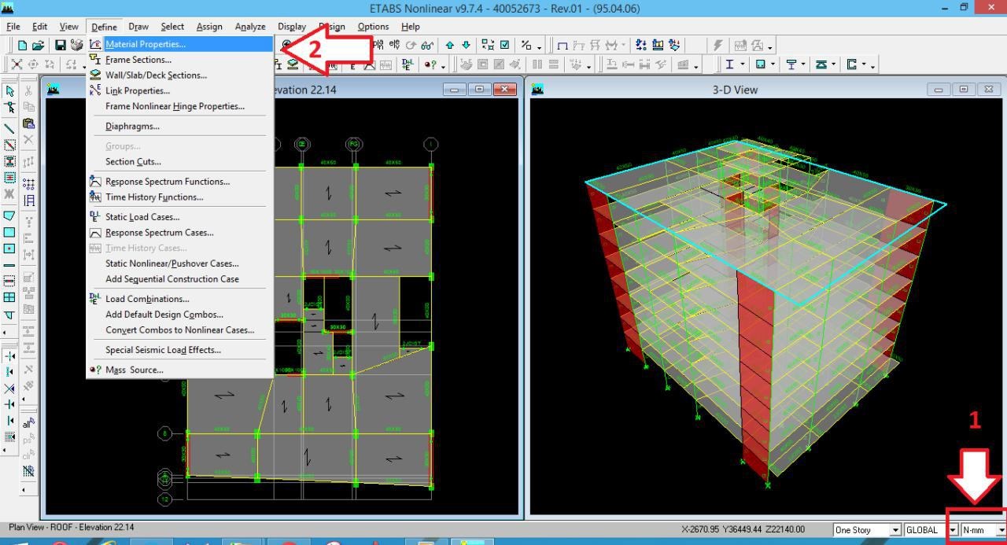The image size is (1007, 545).
Task: Select the pointer tool in left toolbar
Action: 10,91
